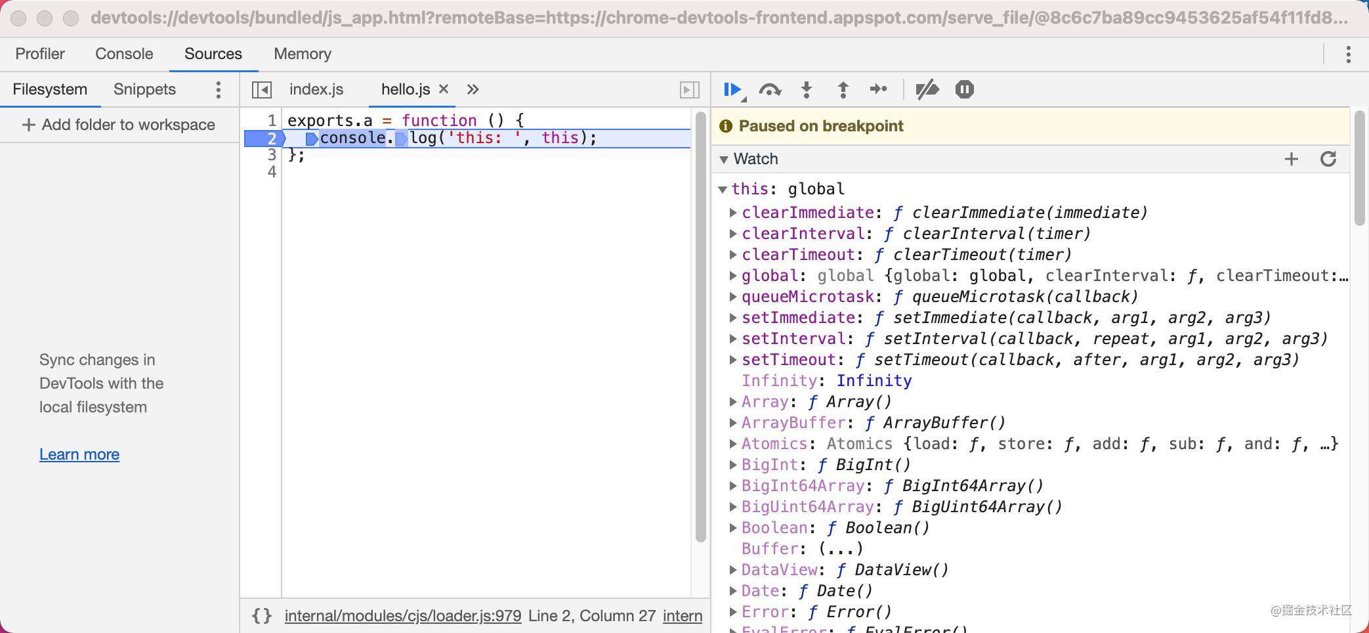Click the Paused on breakpoint banner
1369x633 pixels.
click(x=1030, y=126)
